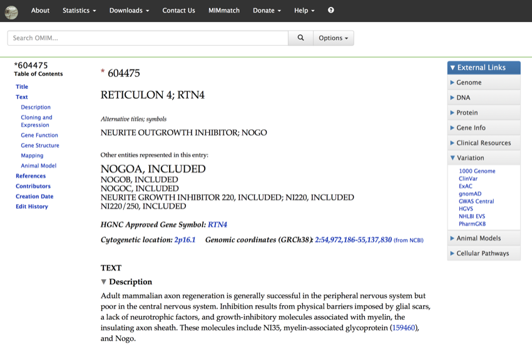Go to the MIMmatch page

click(x=224, y=11)
